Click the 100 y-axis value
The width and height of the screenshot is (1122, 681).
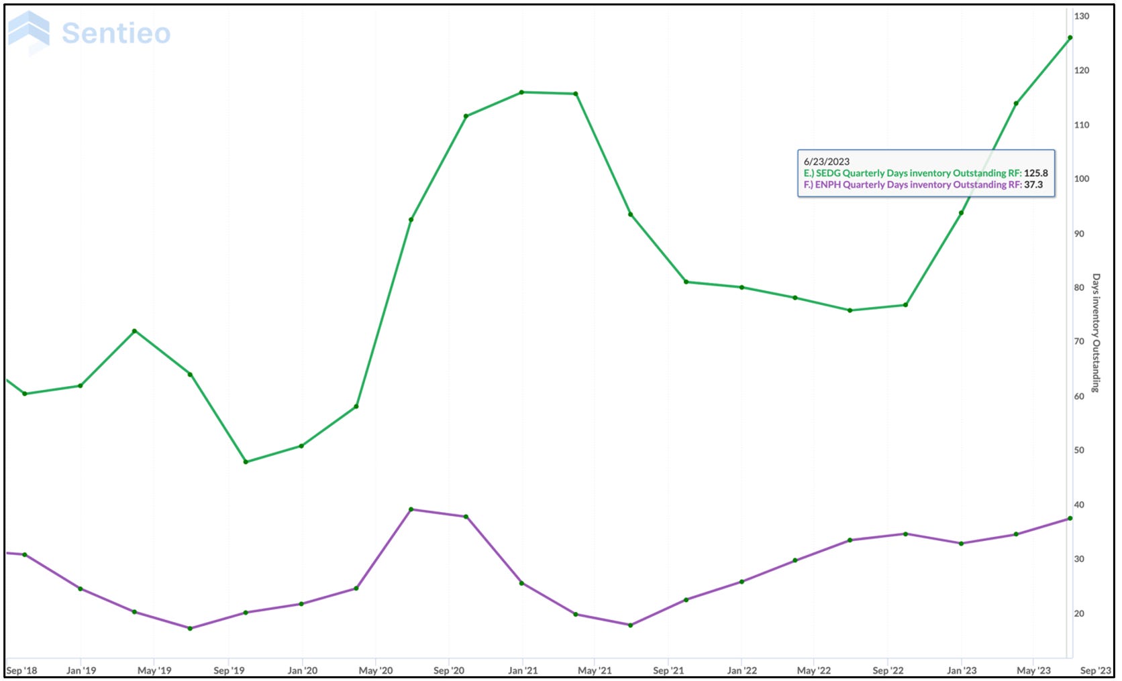point(1082,179)
